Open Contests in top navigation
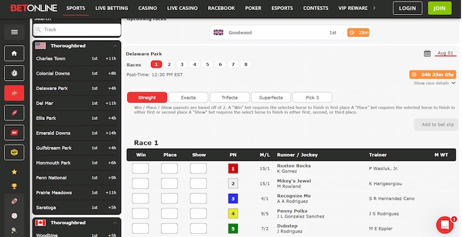Image resolution: width=462 pixels, height=237 pixels. pos(315,8)
